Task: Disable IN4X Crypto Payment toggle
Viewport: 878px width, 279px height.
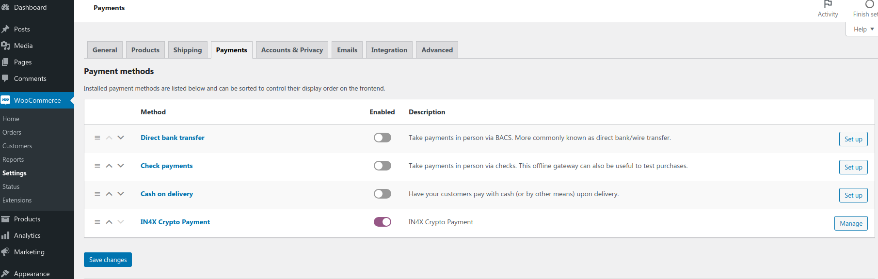Action: click(383, 222)
